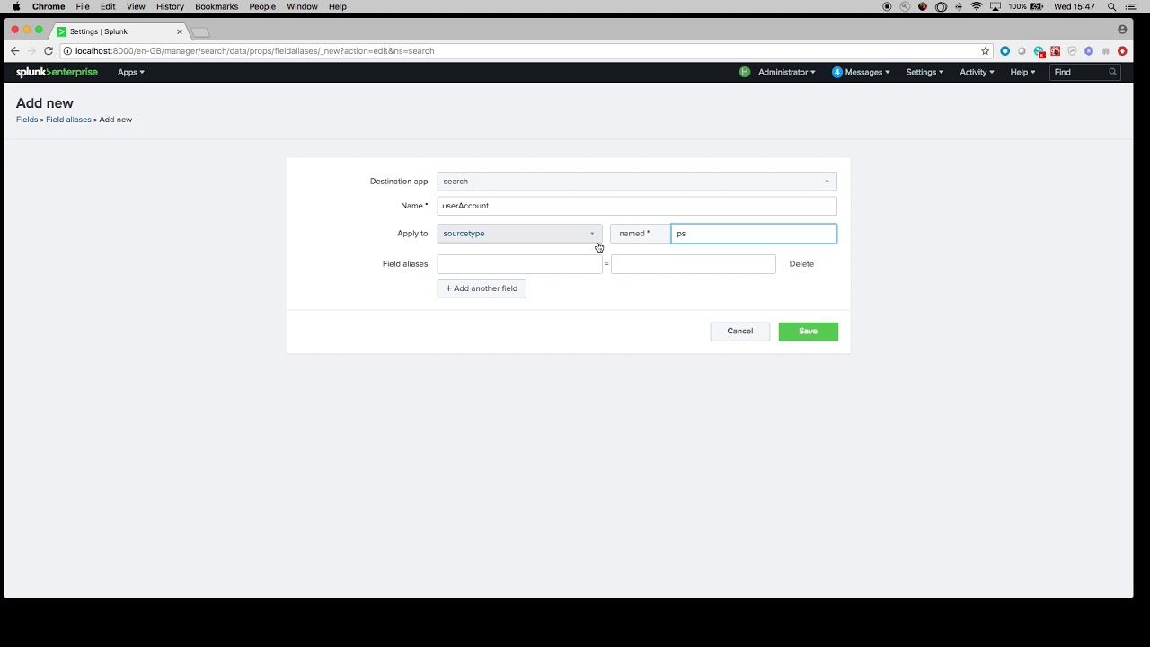Viewport: 1150px width, 647px height.
Task: Open the Administrator user menu
Action: coord(786,72)
